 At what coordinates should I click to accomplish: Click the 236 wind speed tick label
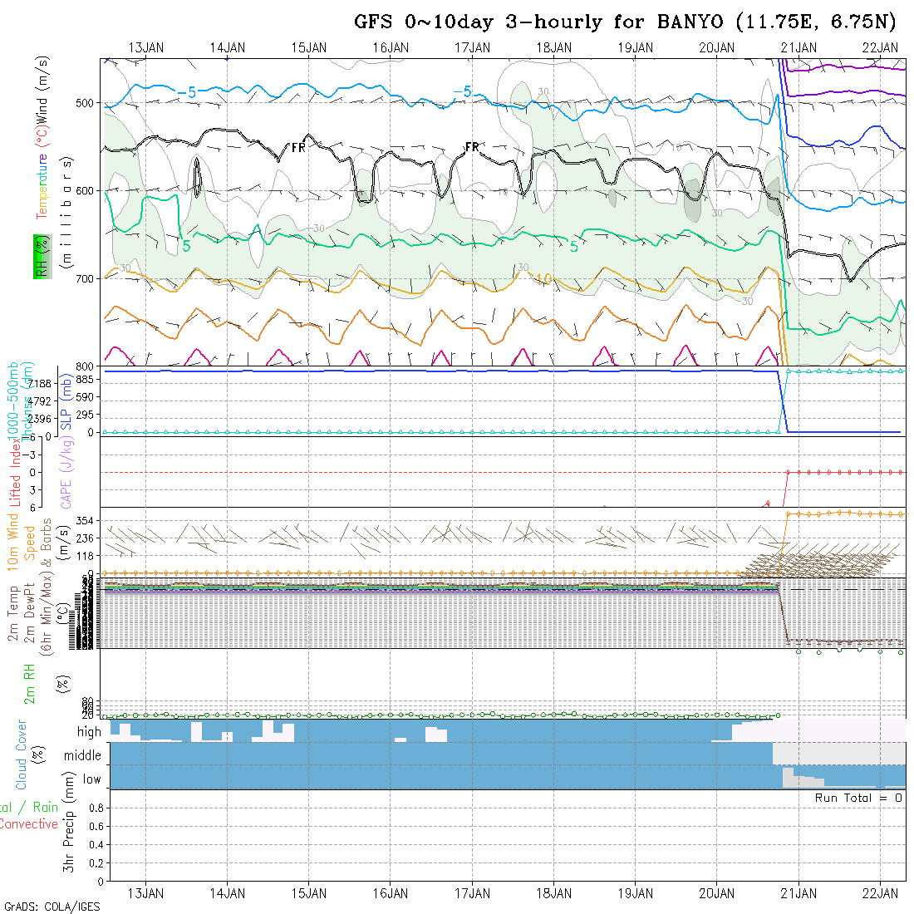(85, 538)
